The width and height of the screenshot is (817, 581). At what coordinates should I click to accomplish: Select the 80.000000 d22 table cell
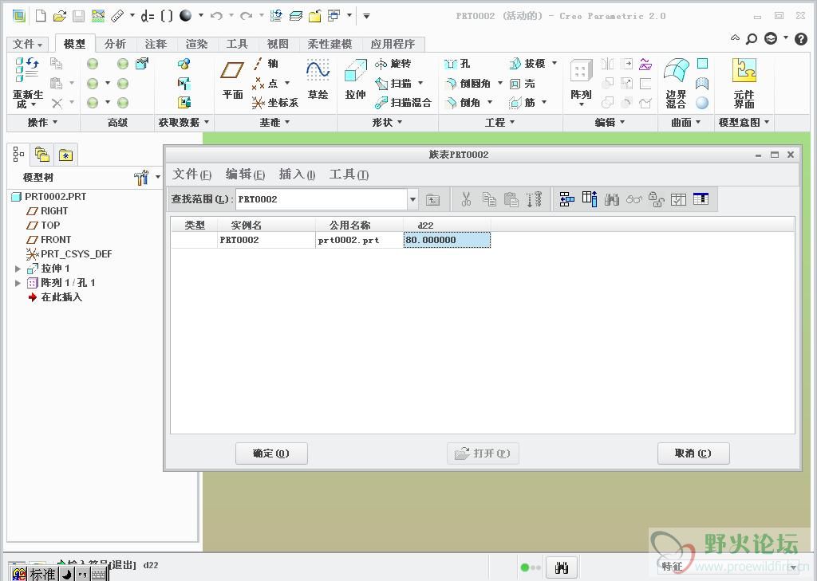coord(447,240)
